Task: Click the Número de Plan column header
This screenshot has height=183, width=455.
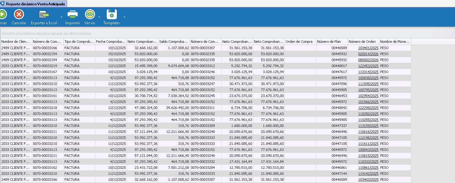Action: click(x=332, y=42)
